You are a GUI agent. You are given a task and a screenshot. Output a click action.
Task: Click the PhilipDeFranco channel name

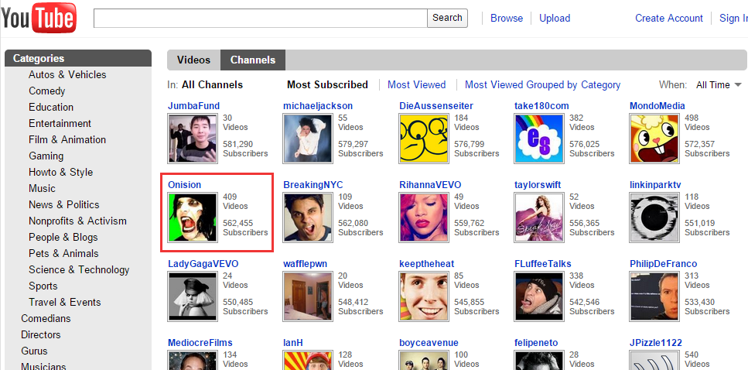click(663, 263)
